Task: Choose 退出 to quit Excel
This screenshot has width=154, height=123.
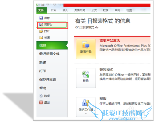Action: point(52,102)
